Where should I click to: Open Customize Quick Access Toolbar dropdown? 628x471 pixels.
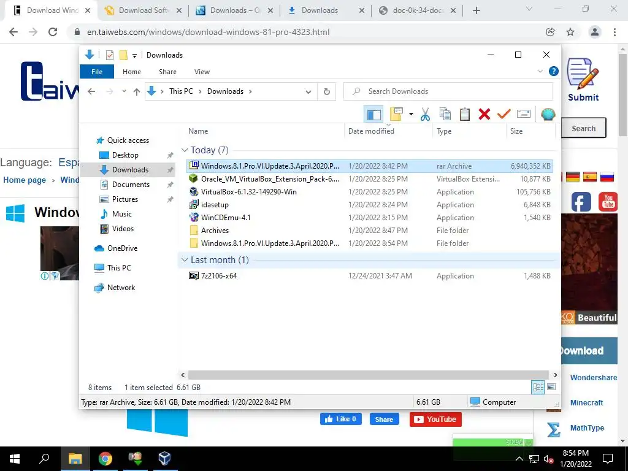134,55
